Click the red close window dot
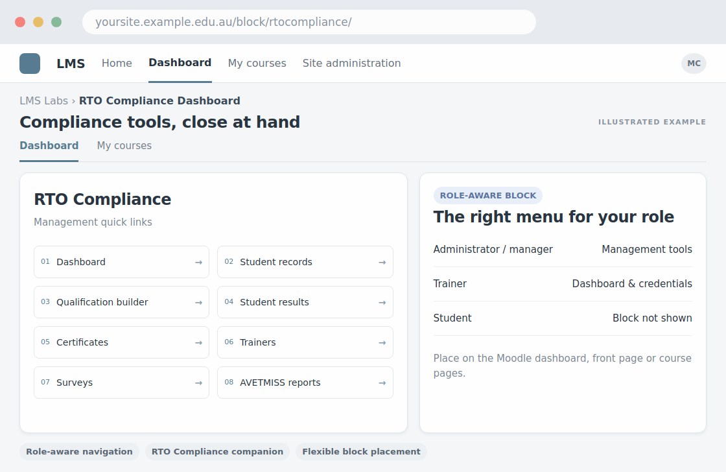The height and width of the screenshot is (472, 726). point(20,22)
